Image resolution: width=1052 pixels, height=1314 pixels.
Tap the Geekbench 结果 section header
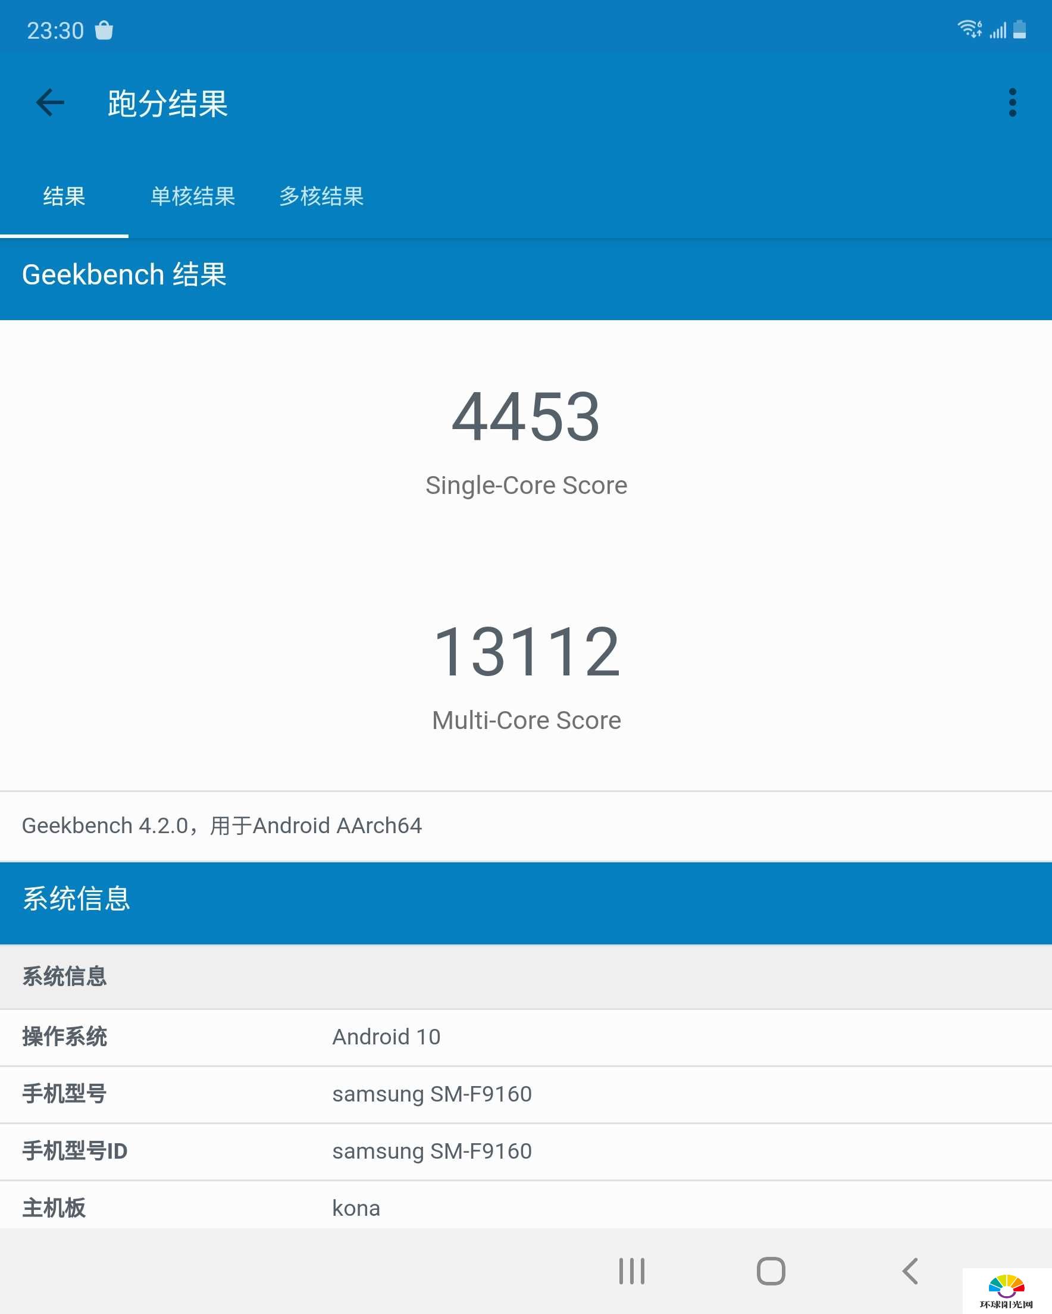point(526,279)
